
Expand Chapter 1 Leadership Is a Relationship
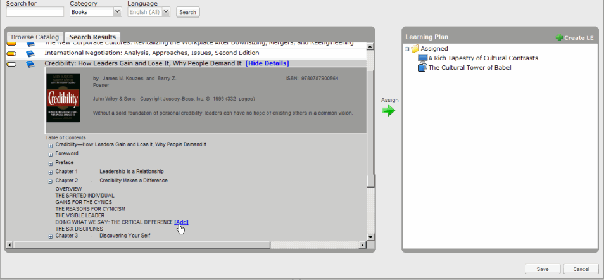point(50,172)
